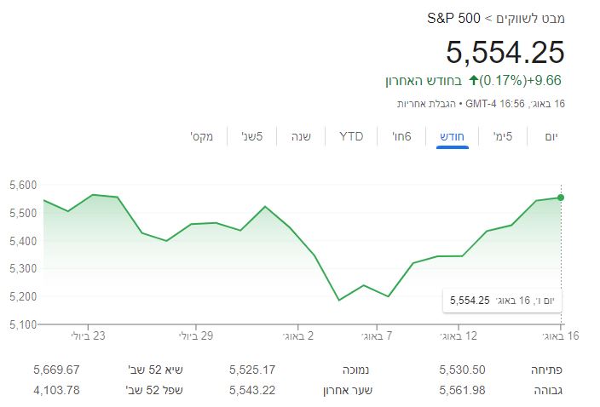Click the פתיחה opening value 5,530.50
The image size is (600, 407).
(x=462, y=369)
